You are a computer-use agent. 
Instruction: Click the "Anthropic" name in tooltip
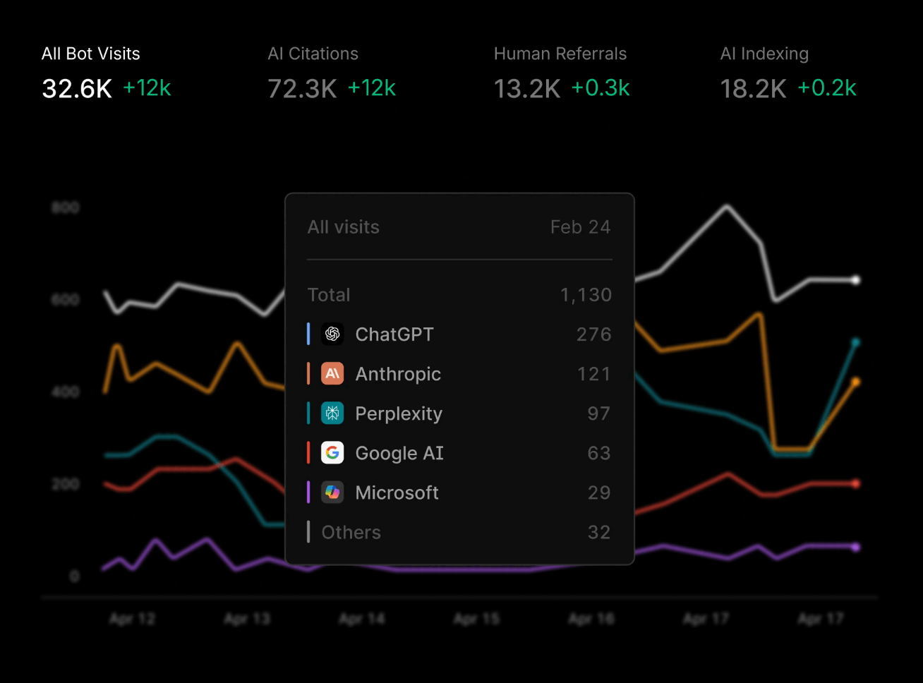click(398, 374)
